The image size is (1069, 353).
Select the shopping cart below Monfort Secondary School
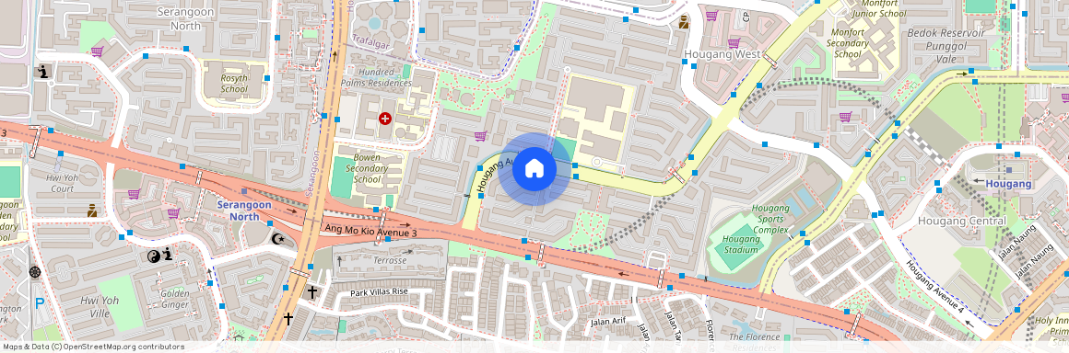click(845, 117)
